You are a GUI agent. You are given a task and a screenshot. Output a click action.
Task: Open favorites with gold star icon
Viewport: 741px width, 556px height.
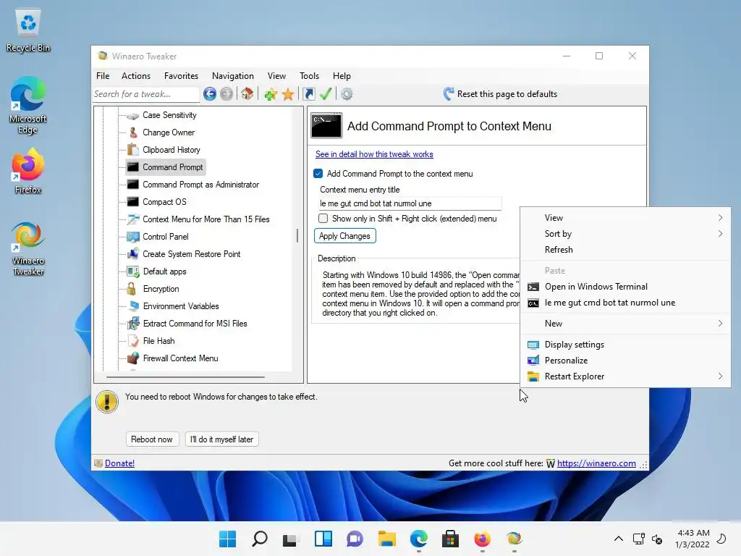pyautogui.click(x=288, y=94)
